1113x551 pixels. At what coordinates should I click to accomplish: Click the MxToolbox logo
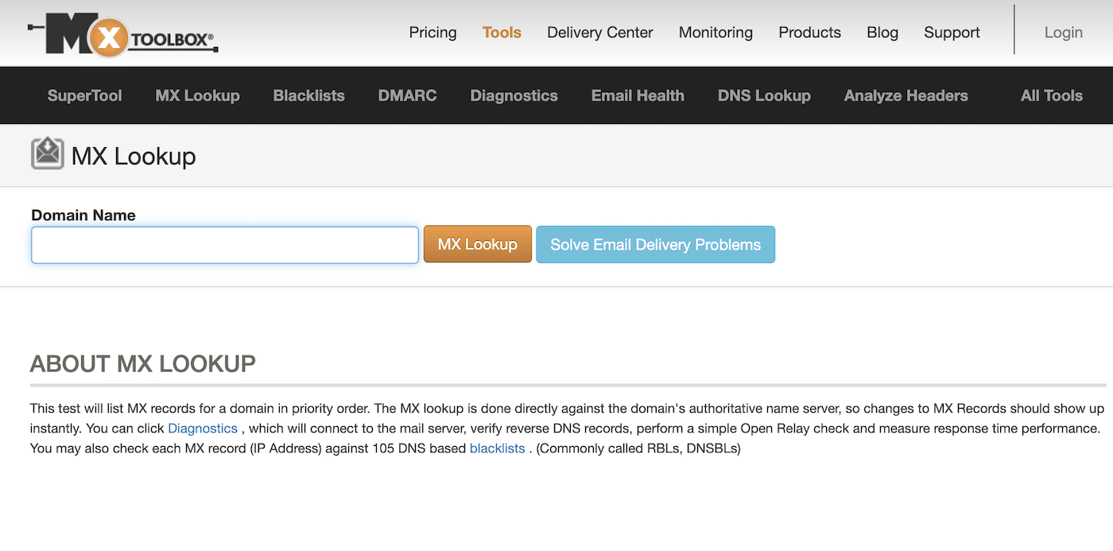(x=122, y=34)
